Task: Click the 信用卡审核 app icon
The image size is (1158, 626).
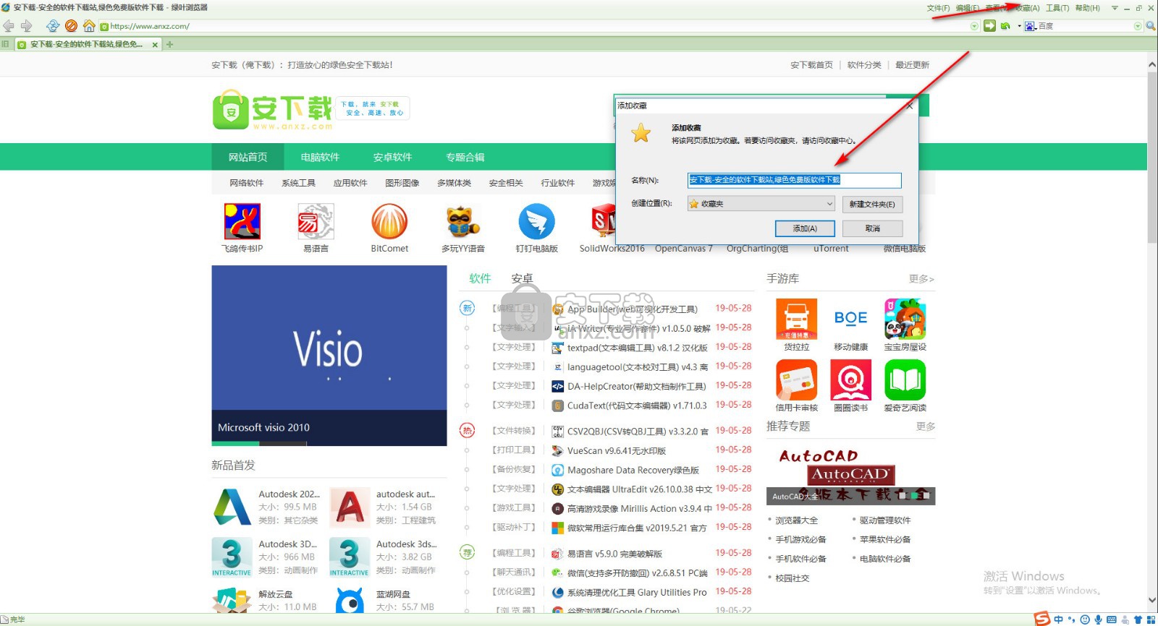Action: (x=797, y=380)
